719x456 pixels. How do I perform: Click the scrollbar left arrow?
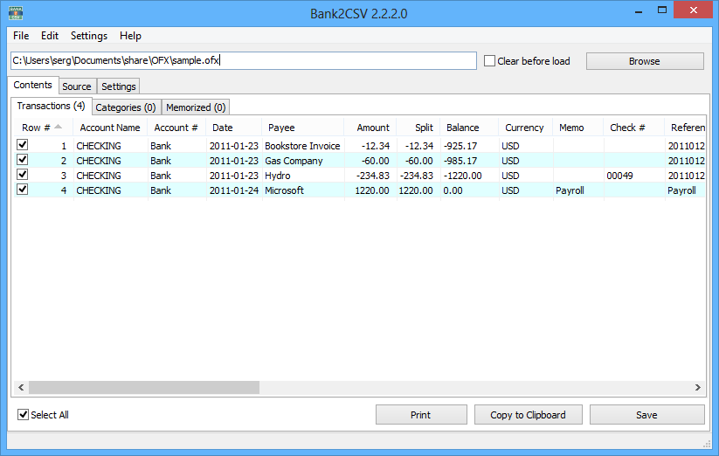click(x=21, y=387)
